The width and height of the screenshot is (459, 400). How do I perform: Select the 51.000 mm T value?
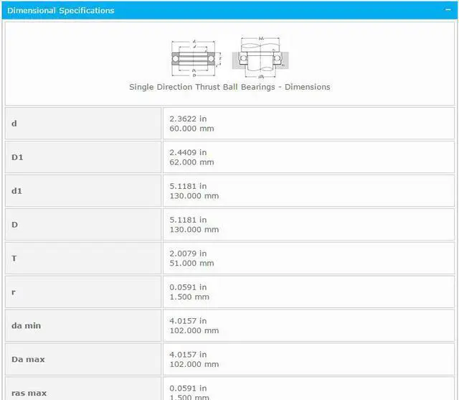[191, 264]
